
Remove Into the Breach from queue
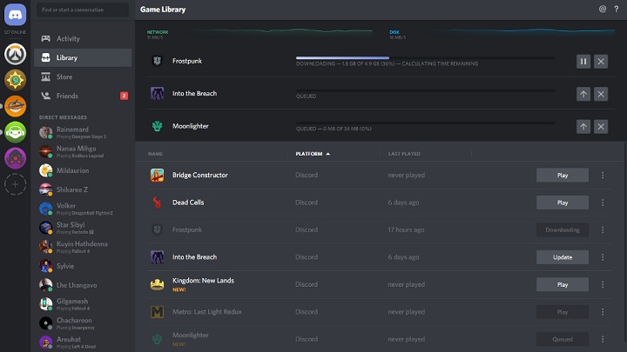pyautogui.click(x=601, y=94)
